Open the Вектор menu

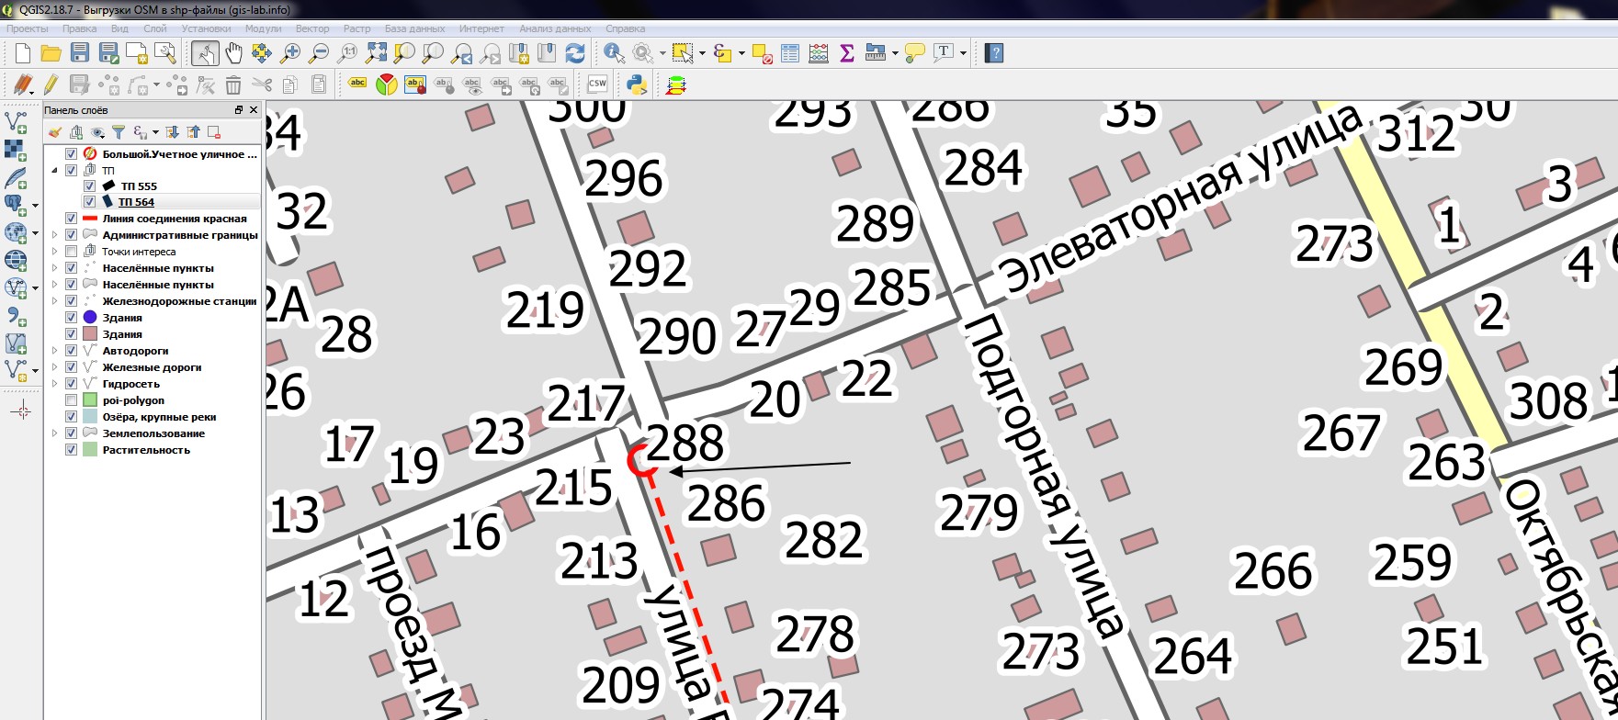click(312, 28)
